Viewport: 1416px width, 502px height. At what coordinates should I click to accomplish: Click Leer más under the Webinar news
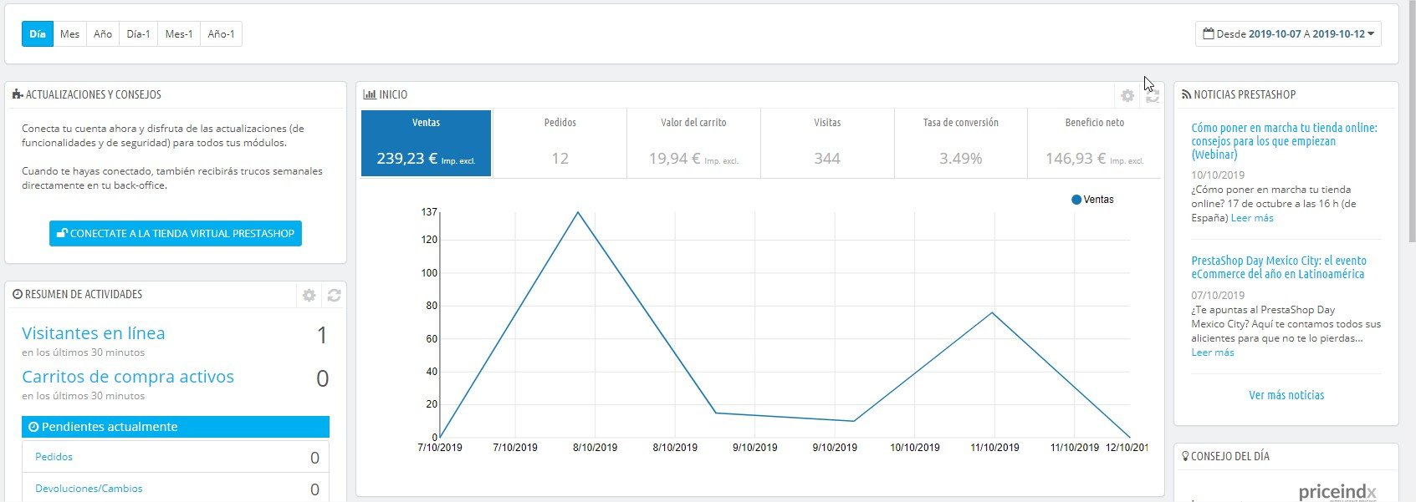(1252, 218)
